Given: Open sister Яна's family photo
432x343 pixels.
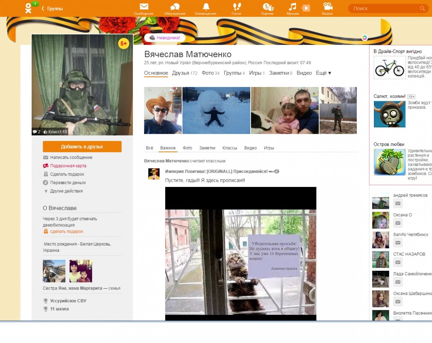Looking at the screenshot, I should 54,271.
